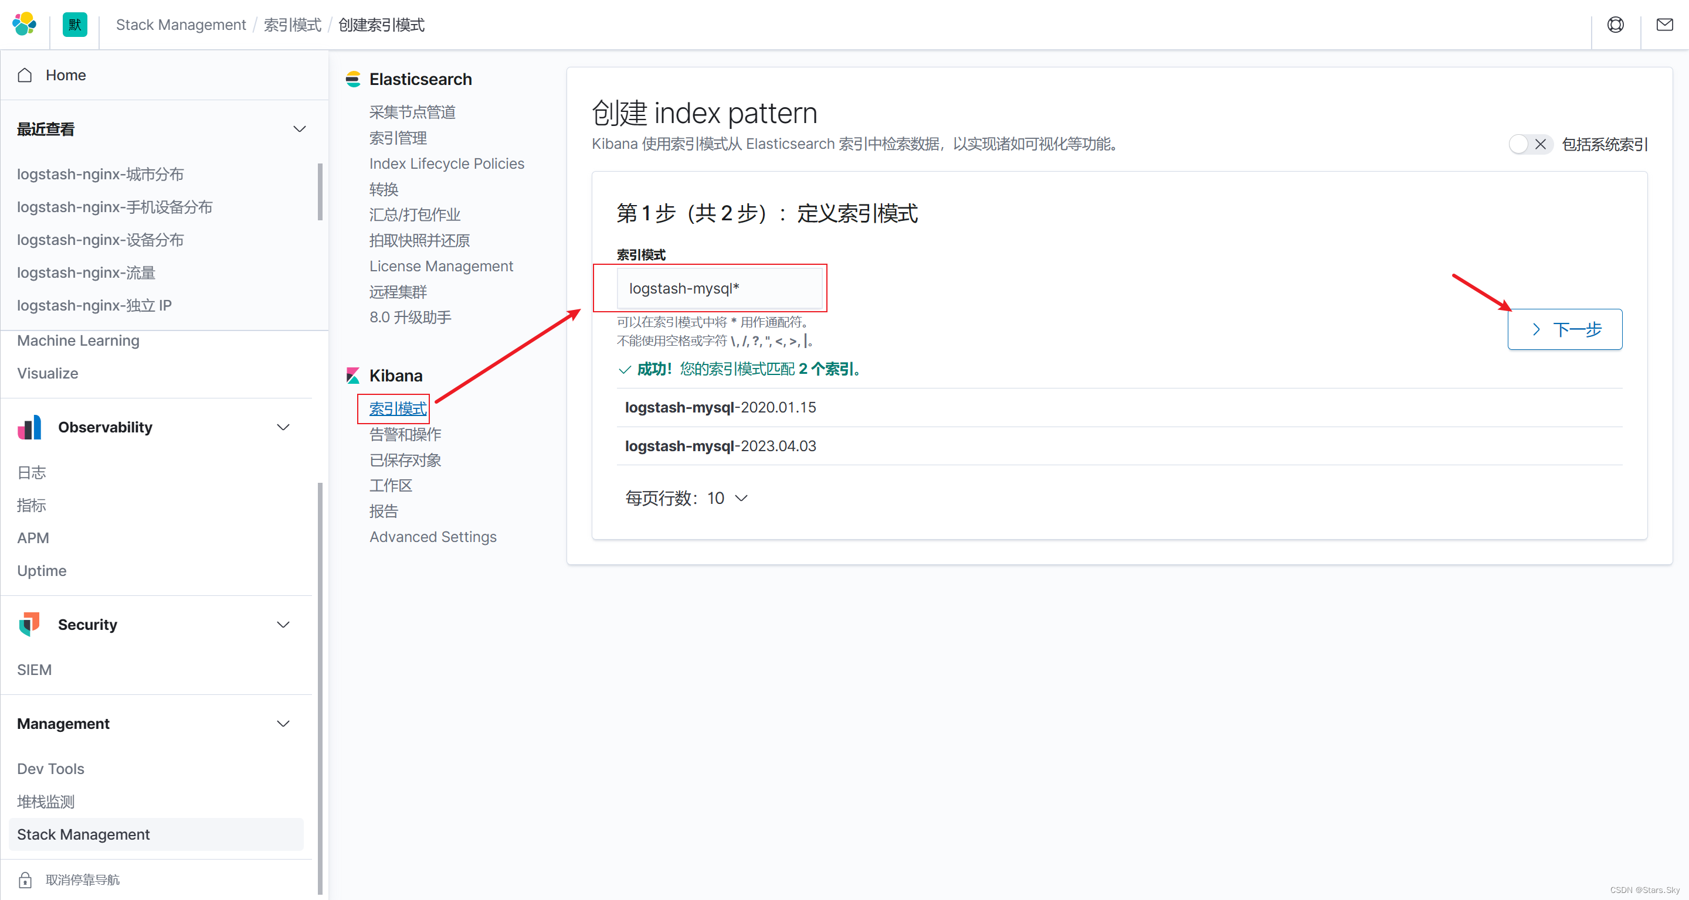Open 采集节点管道 under Elasticsearch
Image resolution: width=1689 pixels, height=900 pixels.
pos(412,112)
